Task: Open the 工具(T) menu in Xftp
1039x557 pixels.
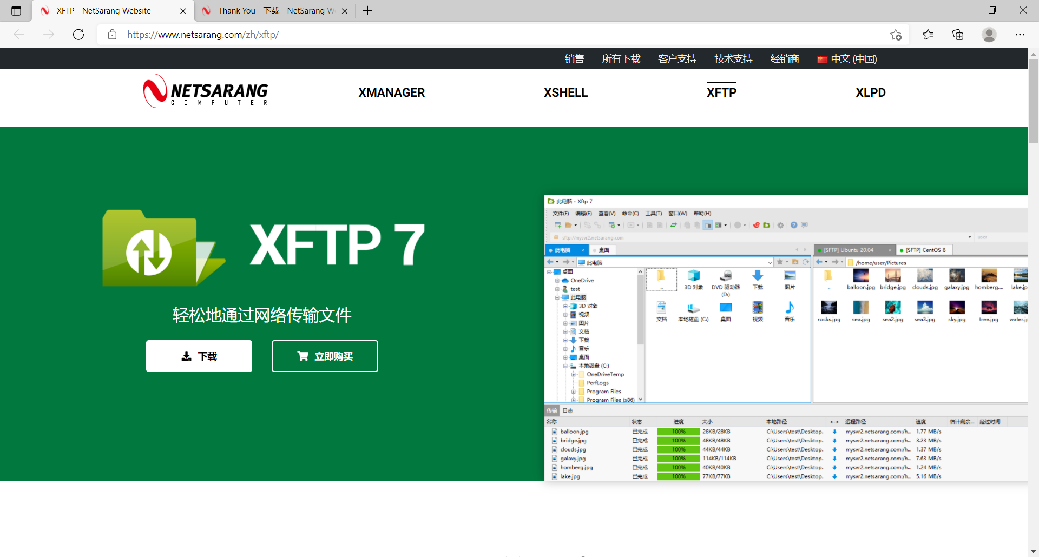Action: (654, 214)
